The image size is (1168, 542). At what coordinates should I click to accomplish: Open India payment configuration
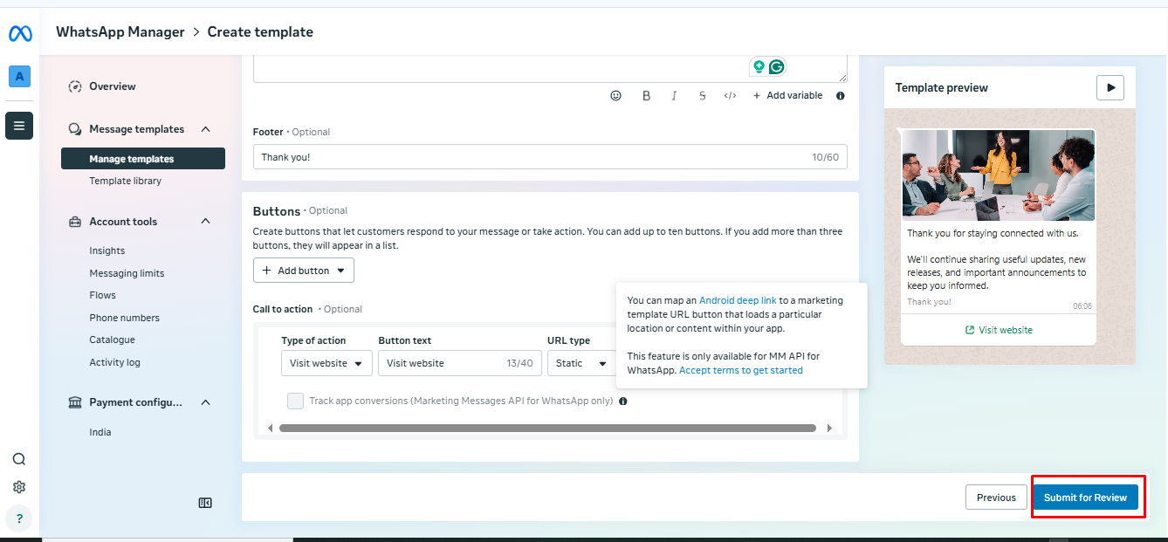pos(100,432)
